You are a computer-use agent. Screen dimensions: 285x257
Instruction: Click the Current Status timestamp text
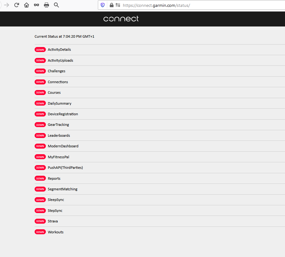[x=64, y=36]
